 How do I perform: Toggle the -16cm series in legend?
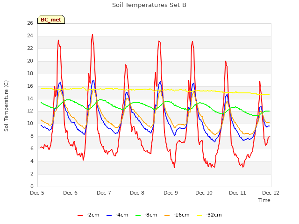[x=177, y=215]
